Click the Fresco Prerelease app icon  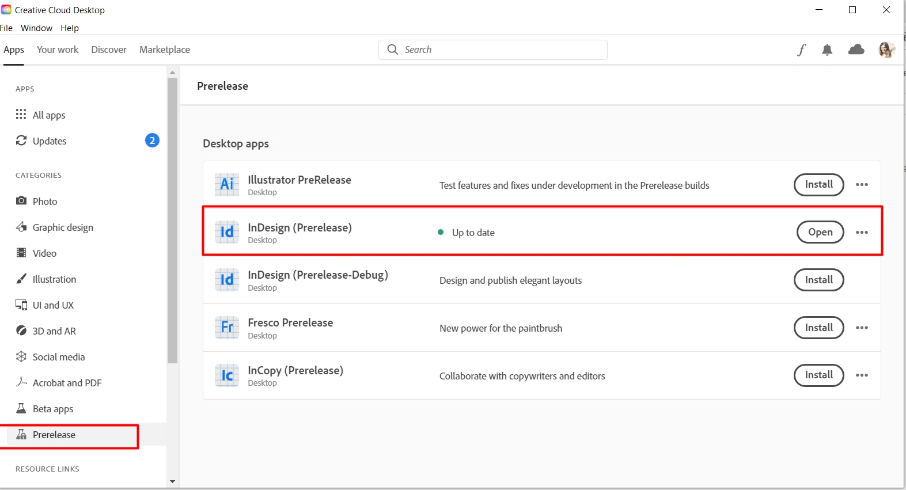pos(227,328)
